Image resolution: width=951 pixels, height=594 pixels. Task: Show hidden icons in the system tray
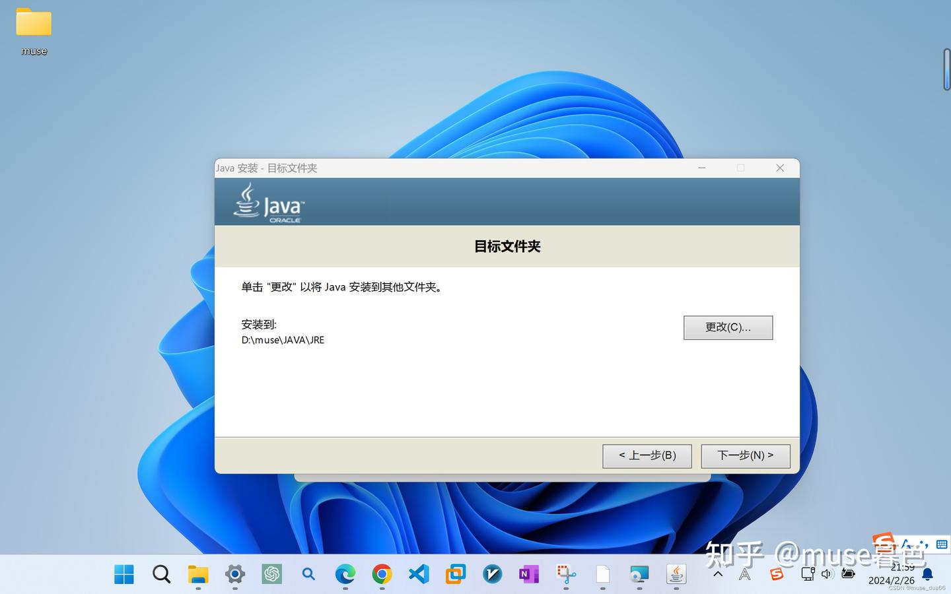coord(719,575)
